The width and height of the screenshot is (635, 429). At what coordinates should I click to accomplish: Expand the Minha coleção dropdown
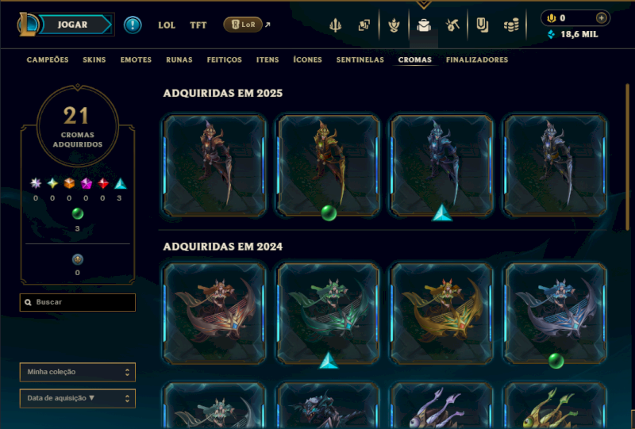coord(77,372)
